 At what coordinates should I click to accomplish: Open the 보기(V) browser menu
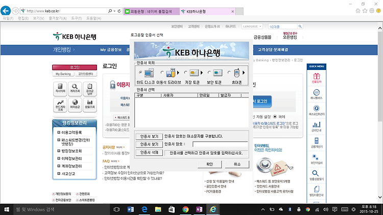(x=39, y=18)
